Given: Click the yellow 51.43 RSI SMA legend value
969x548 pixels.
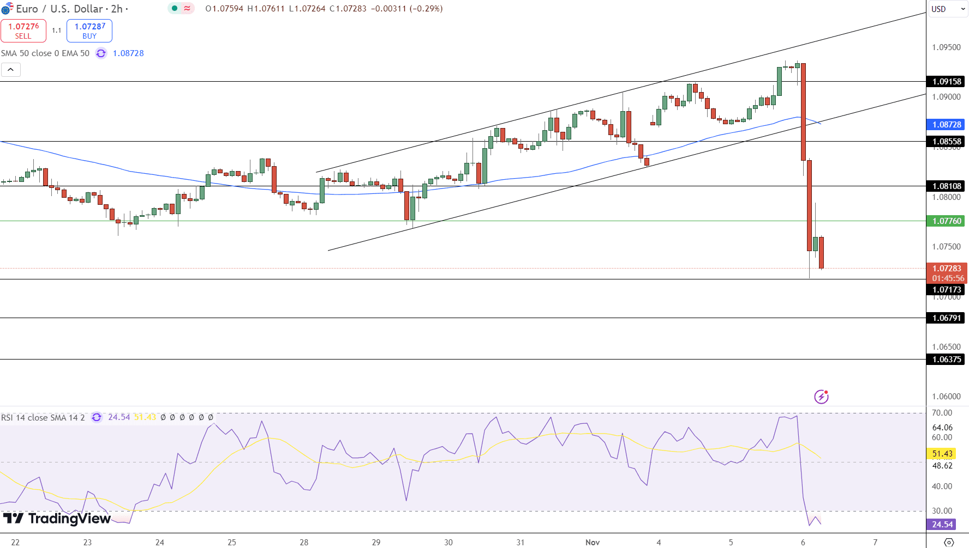Looking at the screenshot, I should tap(145, 417).
